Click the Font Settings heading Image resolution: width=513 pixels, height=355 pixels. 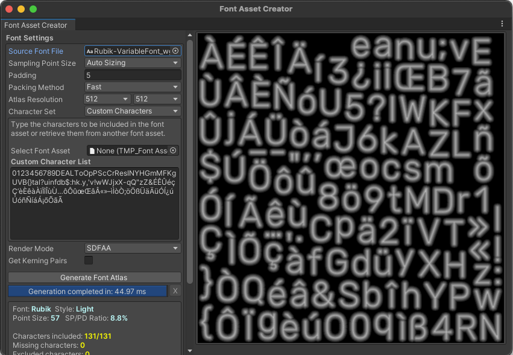click(x=30, y=38)
